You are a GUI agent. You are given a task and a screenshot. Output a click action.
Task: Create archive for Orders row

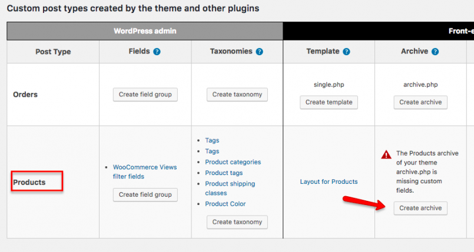420,102
